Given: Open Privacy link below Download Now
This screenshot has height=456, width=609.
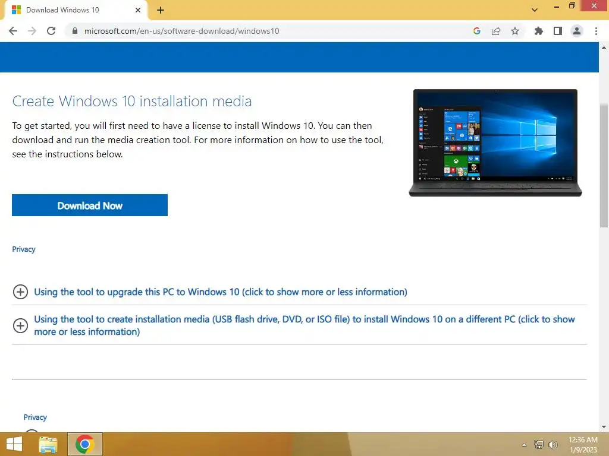Looking at the screenshot, I should (x=24, y=249).
